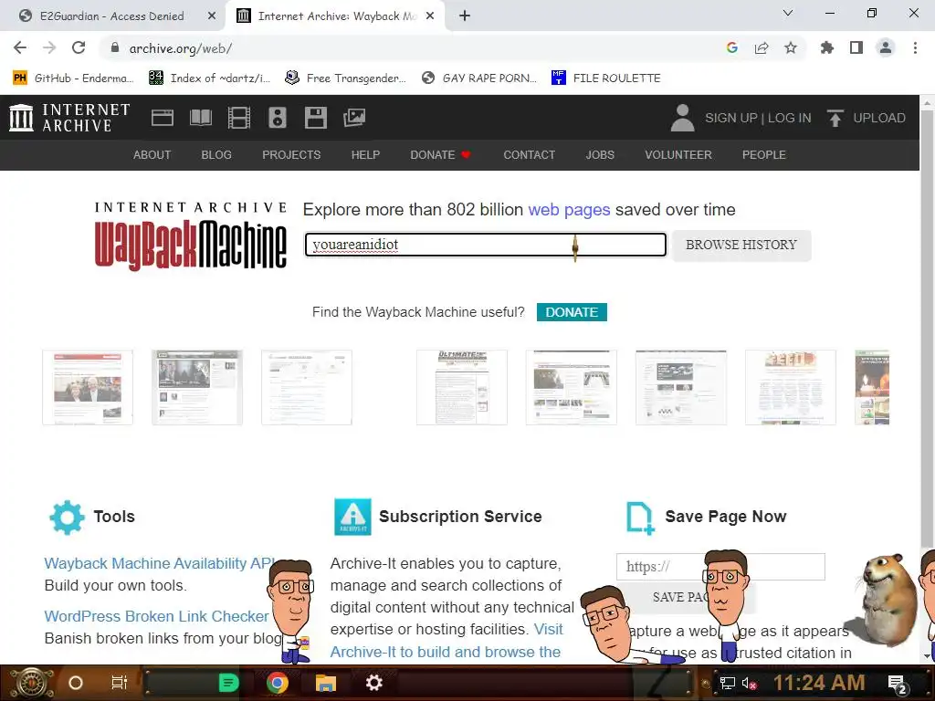Open the Web archive icon in navbar
This screenshot has height=701, width=935.
coord(163,118)
